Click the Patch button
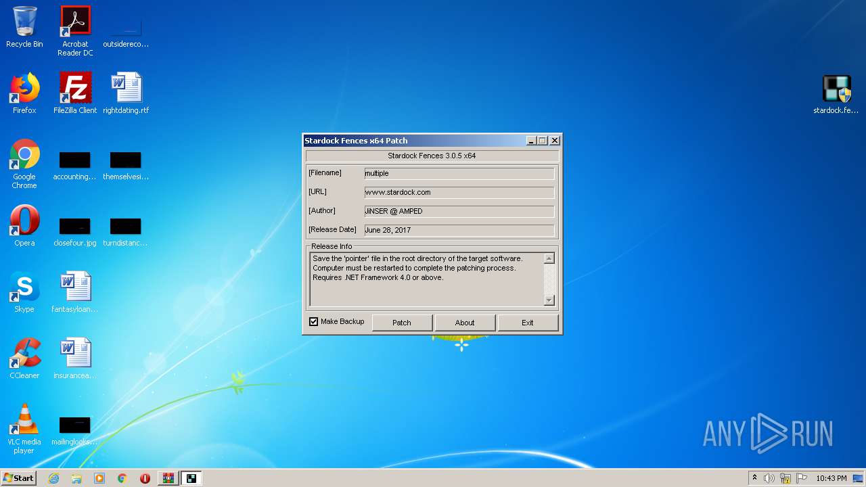The height and width of the screenshot is (487, 866). [402, 323]
